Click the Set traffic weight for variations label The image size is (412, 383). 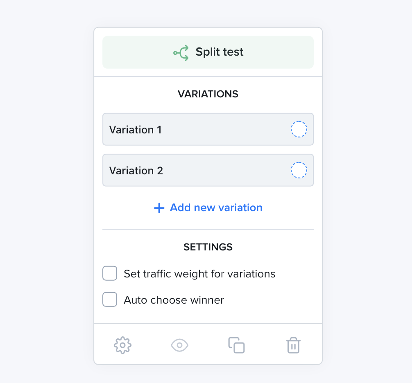pyautogui.click(x=200, y=274)
